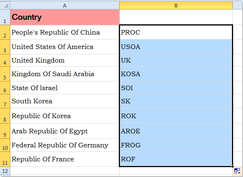
Task: Open the Auto Fill Options icon
Action: pos(237,171)
